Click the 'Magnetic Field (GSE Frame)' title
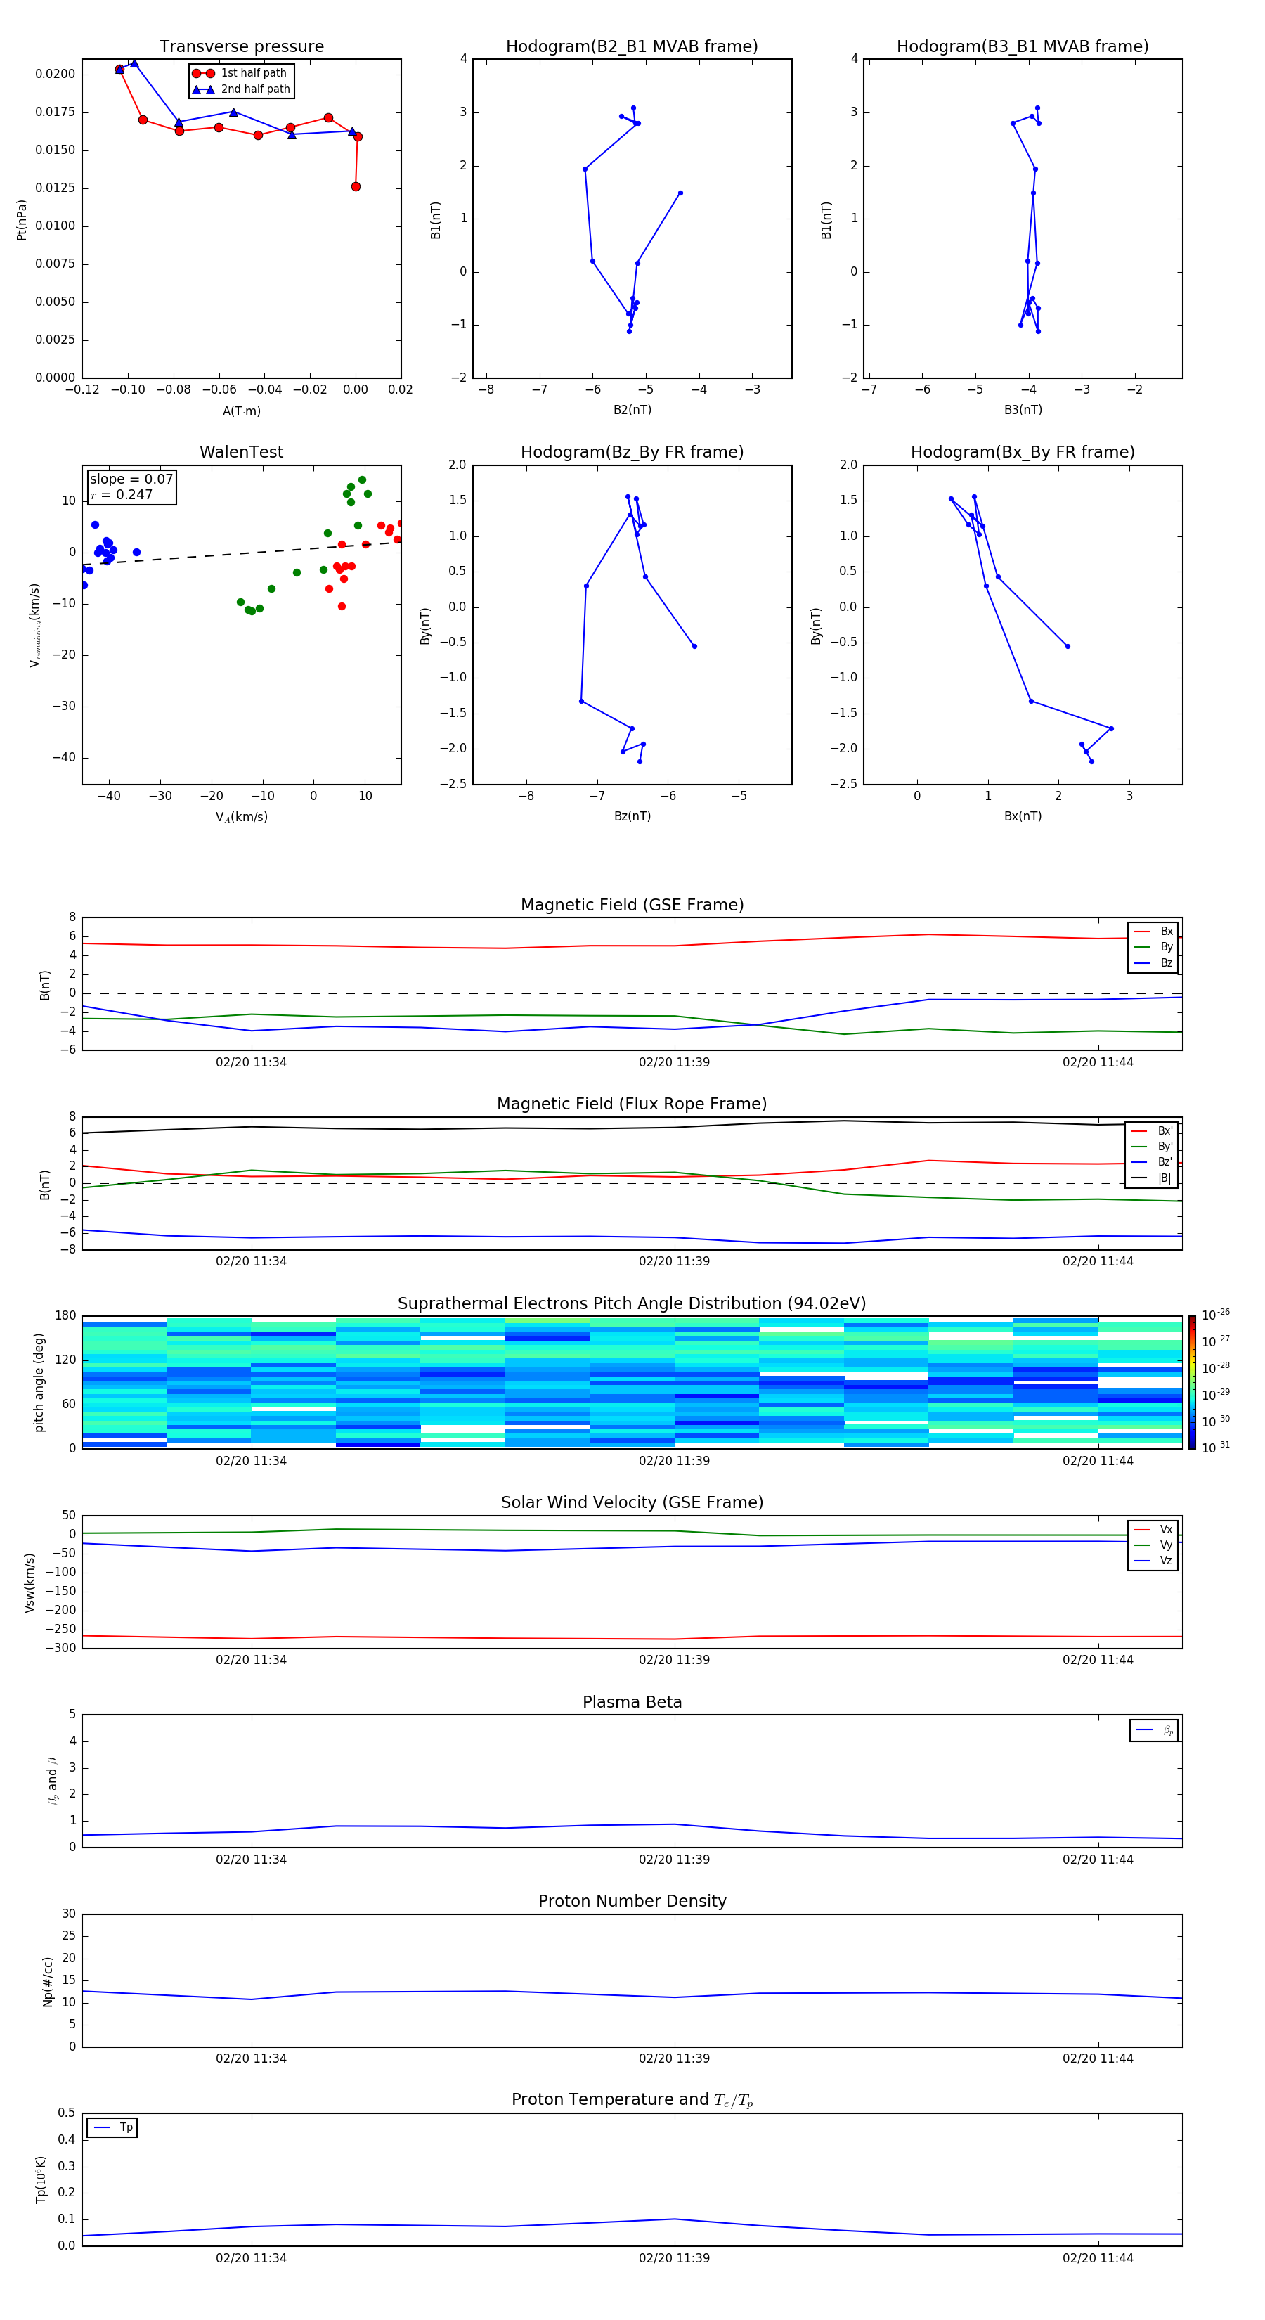 [632, 905]
